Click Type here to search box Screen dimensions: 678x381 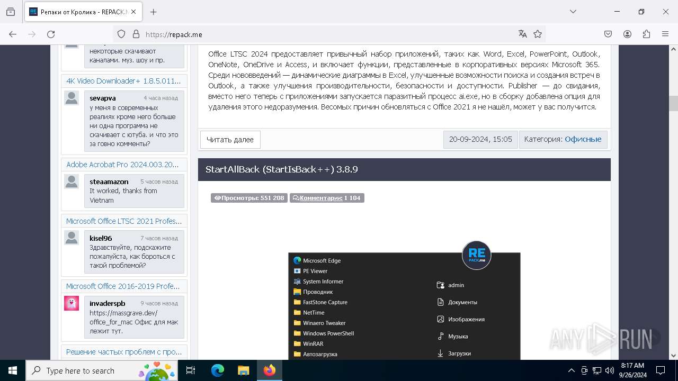102,370
